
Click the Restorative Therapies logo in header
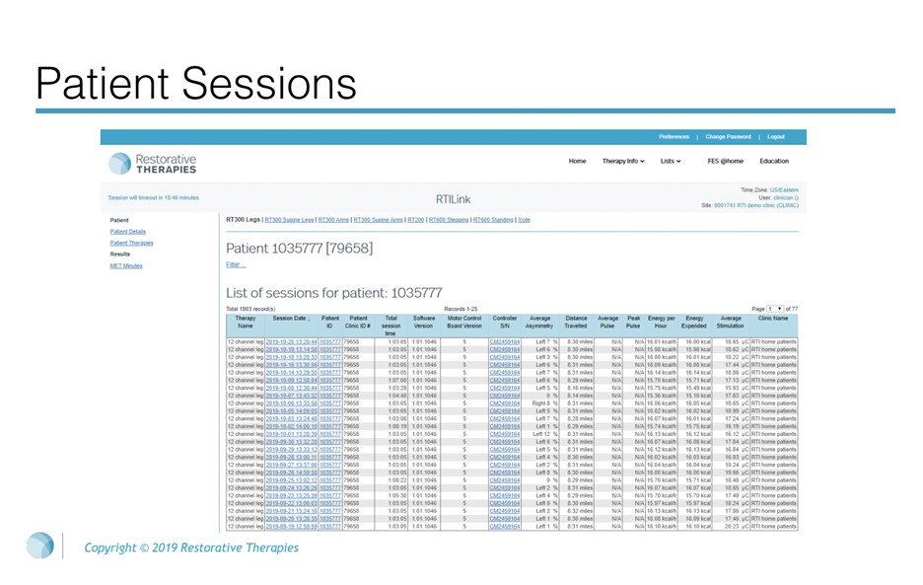153,163
